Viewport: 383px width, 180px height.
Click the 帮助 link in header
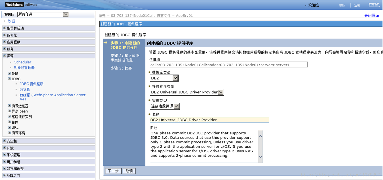coord(342,5)
